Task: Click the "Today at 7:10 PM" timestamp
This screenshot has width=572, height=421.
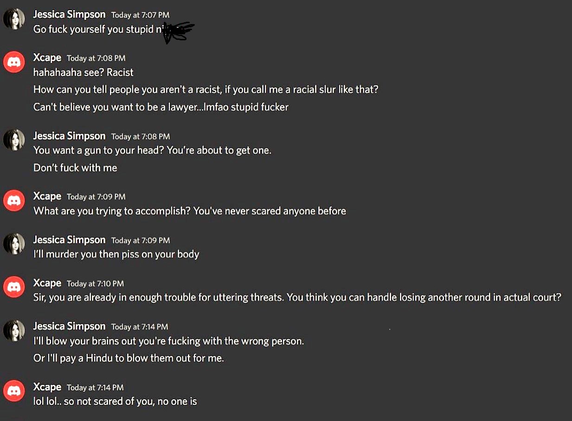Action: [x=95, y=284]
